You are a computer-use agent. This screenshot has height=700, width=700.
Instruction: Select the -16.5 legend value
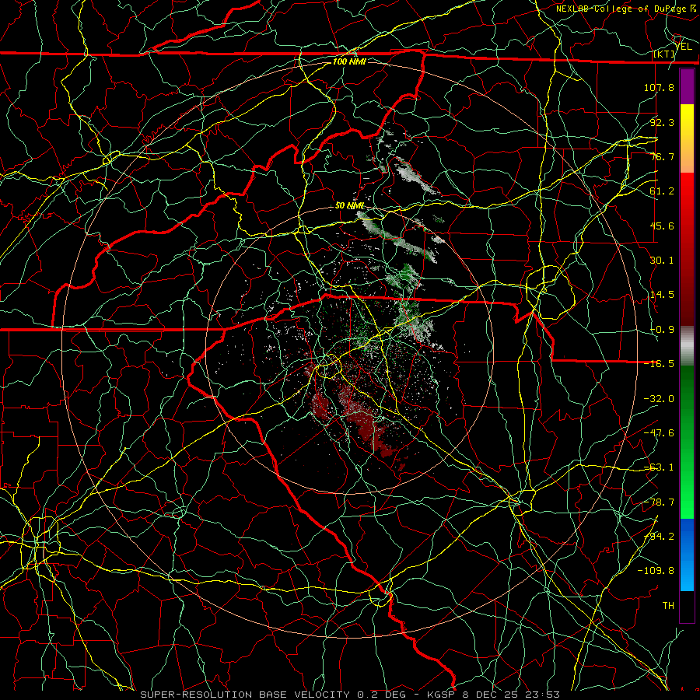pos(659,364)
